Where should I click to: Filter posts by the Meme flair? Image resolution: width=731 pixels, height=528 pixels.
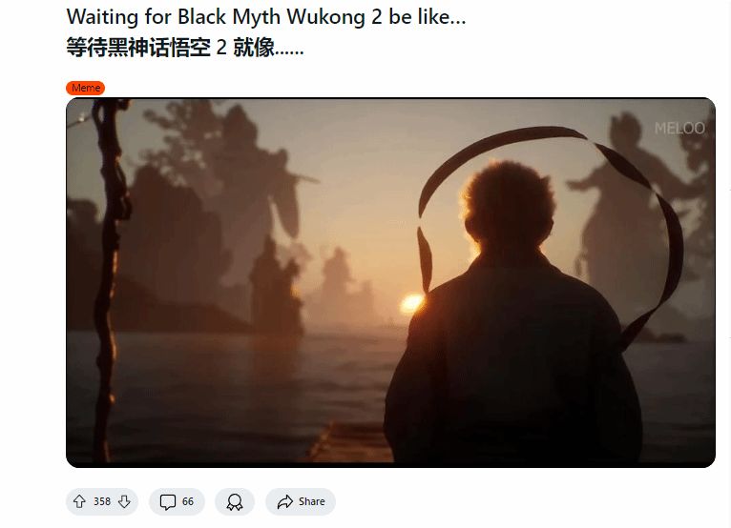pos(85,88)
